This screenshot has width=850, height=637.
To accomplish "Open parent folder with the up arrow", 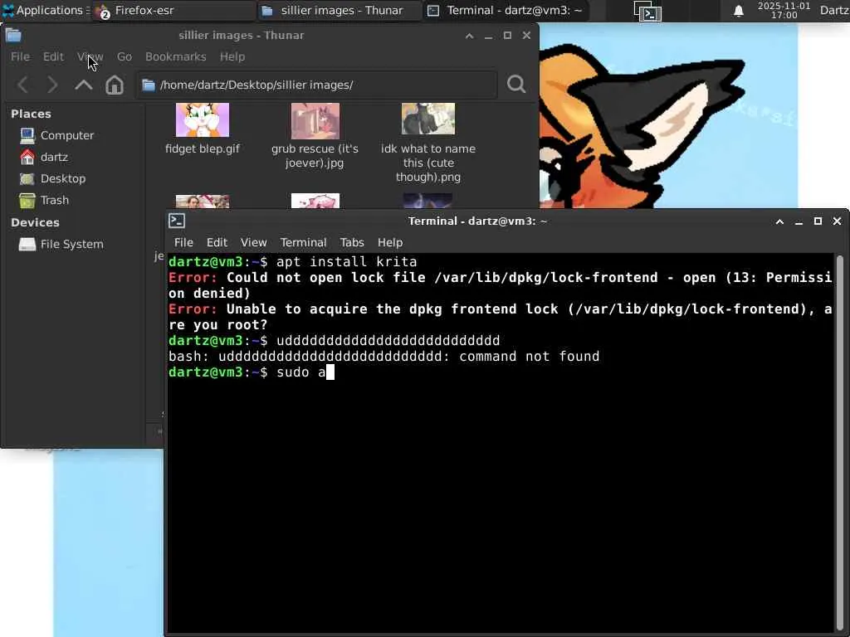I will pyautogui.click(x=84, y=85).
